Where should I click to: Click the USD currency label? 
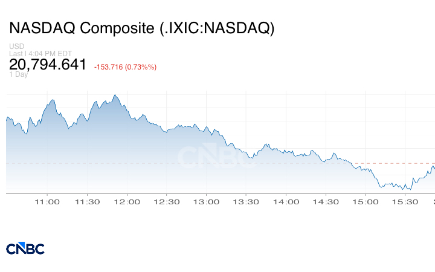click(16, 47)
